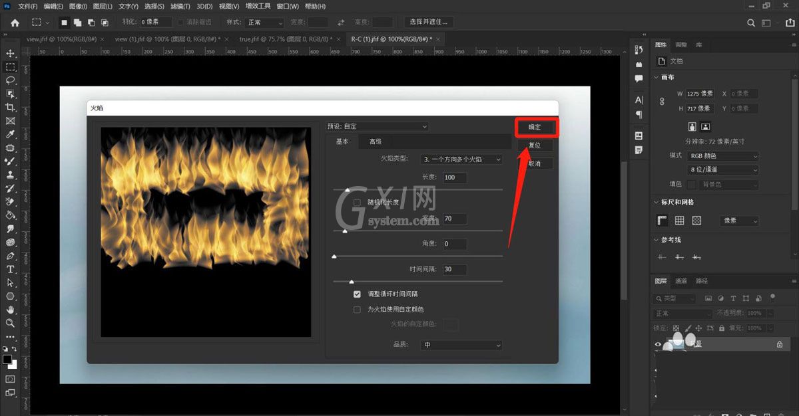Click the 选择并遮住 button
799x416 pixels.
tap(428, 22)
